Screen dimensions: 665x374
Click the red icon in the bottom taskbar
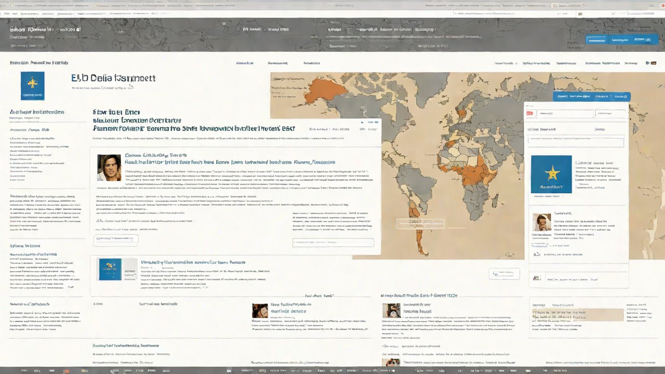(x=66, y=371)
